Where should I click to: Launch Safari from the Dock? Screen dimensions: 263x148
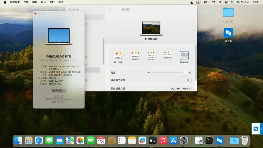click(x=39, y=140)
